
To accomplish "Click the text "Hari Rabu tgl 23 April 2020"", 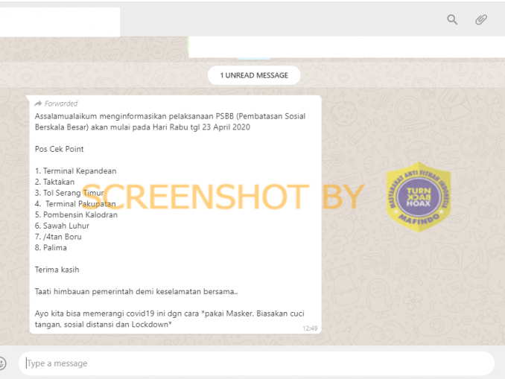I will pos(201,127).
